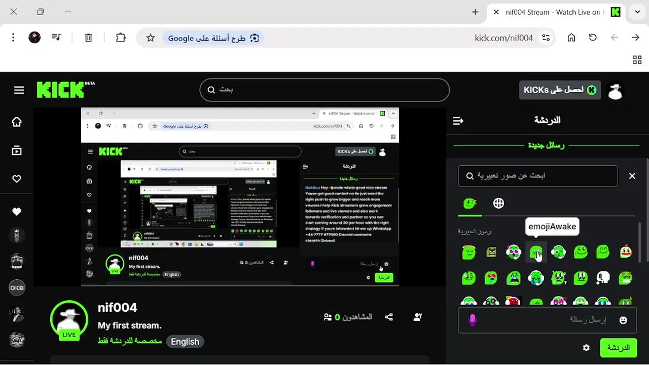
Task: Open the media control music-note icon
Action: pos(56,38)
